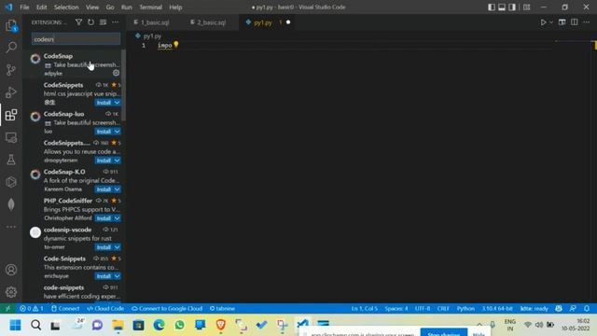Open Microsoft Edge from the taskbar
This screenshot has width=597, height=336.
[x=159, y=325]
